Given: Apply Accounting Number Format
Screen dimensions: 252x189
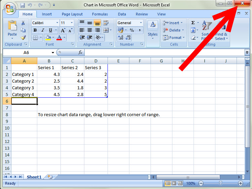Looking at the screenshot, I should coord(121,30).
